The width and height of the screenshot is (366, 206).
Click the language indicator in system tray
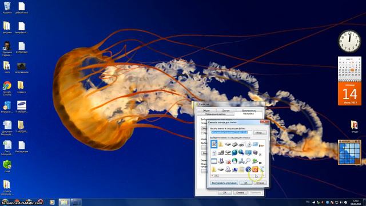pyautogui.click(x=308, y=202)
